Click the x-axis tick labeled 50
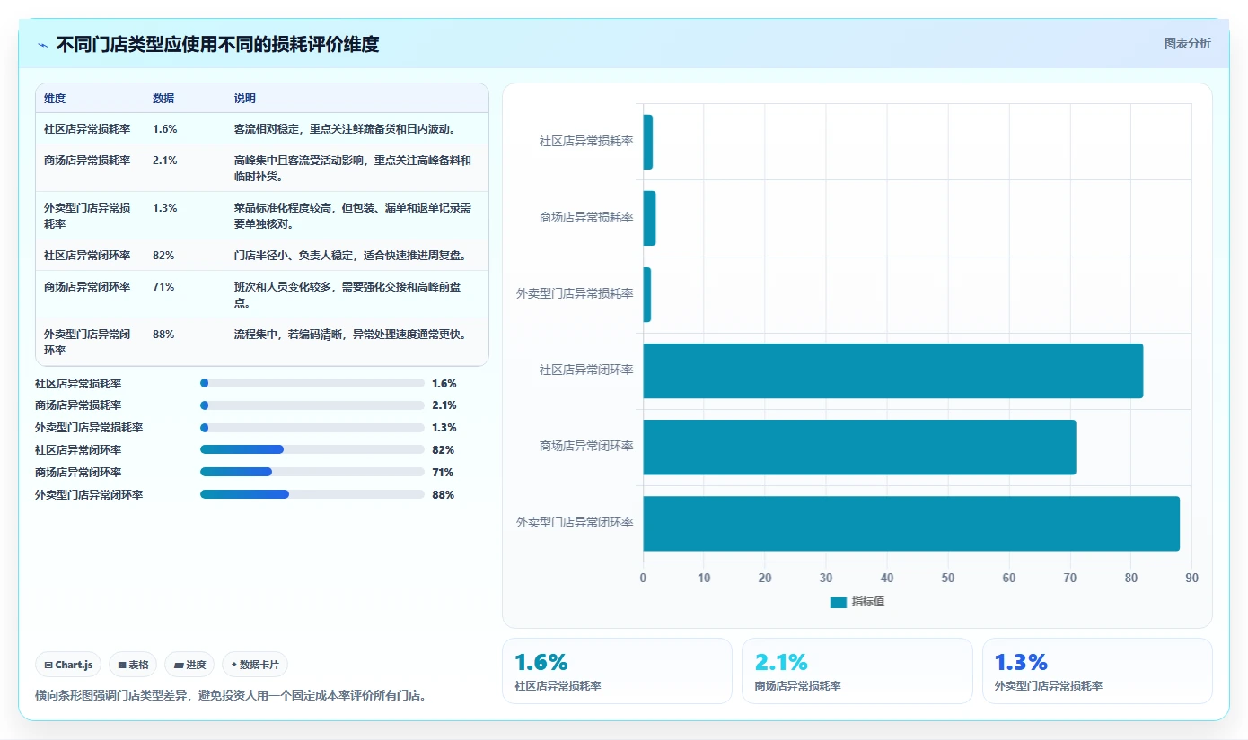The image size is (1248, 740). point(948,578)
